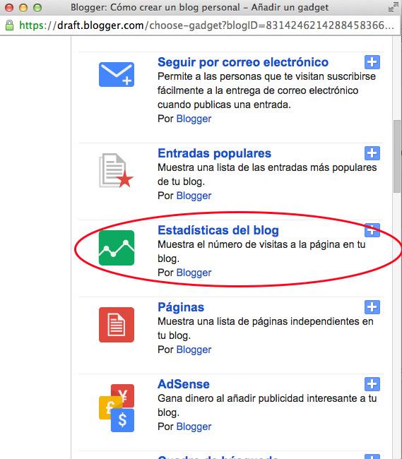Click Blogger link under Estadísticas del blog
Screen dimensions: 402x459
pos(194,273)
